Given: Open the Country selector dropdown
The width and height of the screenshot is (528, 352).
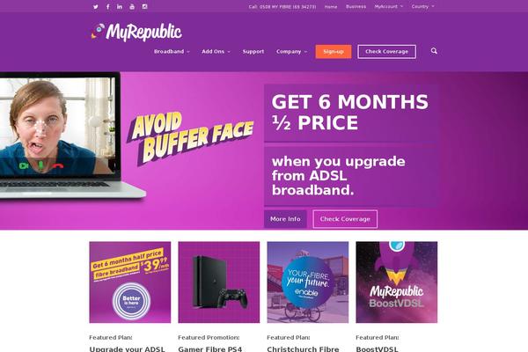Looking at the screenshot, I should (x=422, y=6).
